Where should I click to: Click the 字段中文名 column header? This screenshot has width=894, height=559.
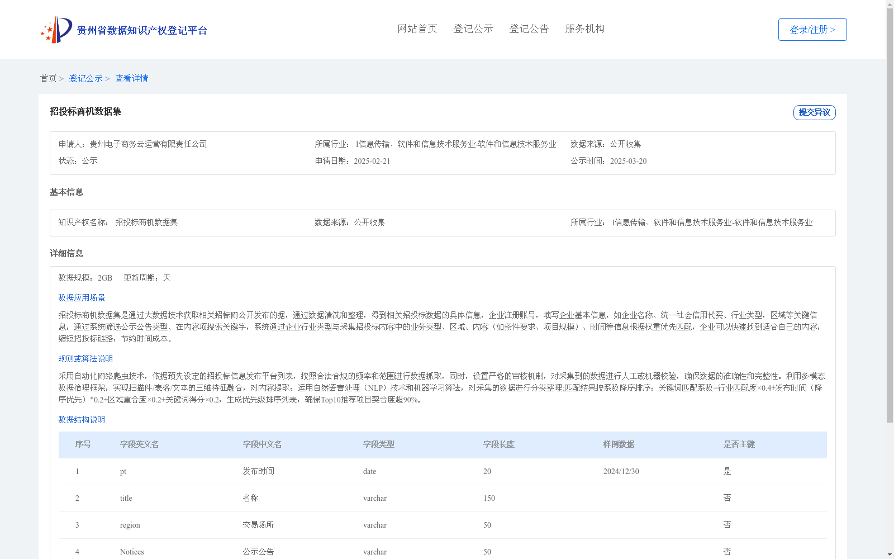pyautogui.click(x=263, y=444)
